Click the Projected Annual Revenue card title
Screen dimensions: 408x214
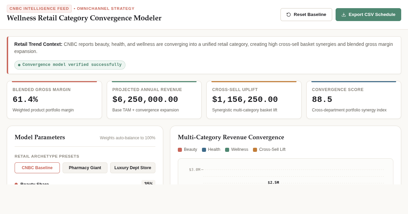coord(147,90)
